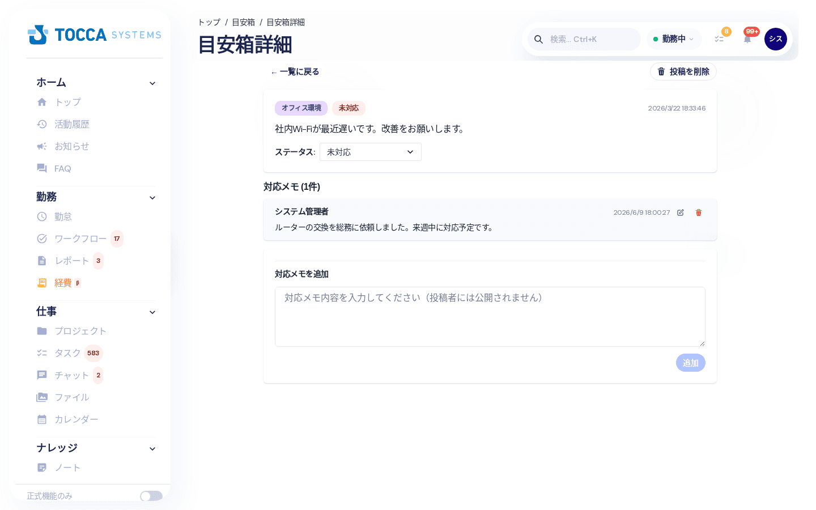The height and width of the screenshot is (510, 816).
Task: Open notifications bell with 99+ badge
Action: [x=747, y=39]
